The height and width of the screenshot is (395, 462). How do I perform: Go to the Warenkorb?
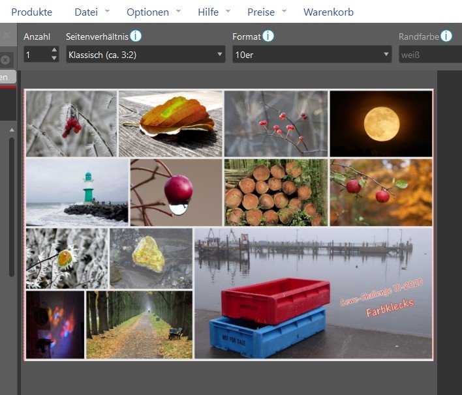coord(328,12)
